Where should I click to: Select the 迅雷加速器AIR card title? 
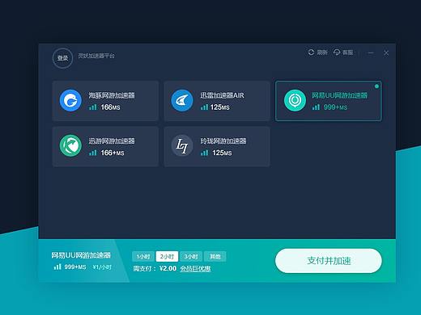coord(222,95)
